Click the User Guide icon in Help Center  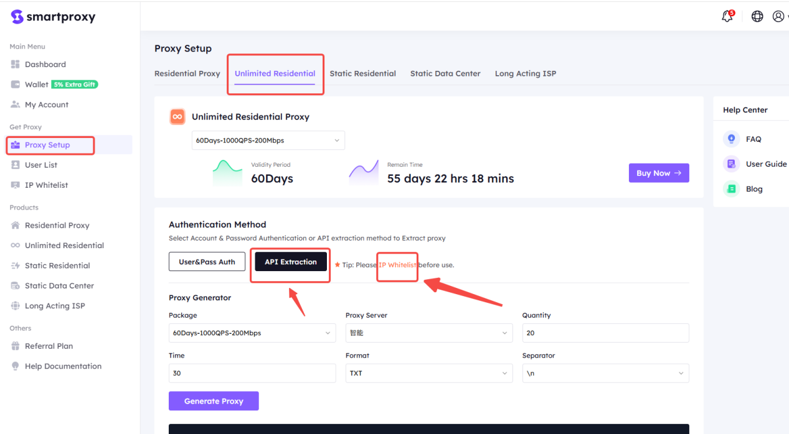tap(732, 164)
